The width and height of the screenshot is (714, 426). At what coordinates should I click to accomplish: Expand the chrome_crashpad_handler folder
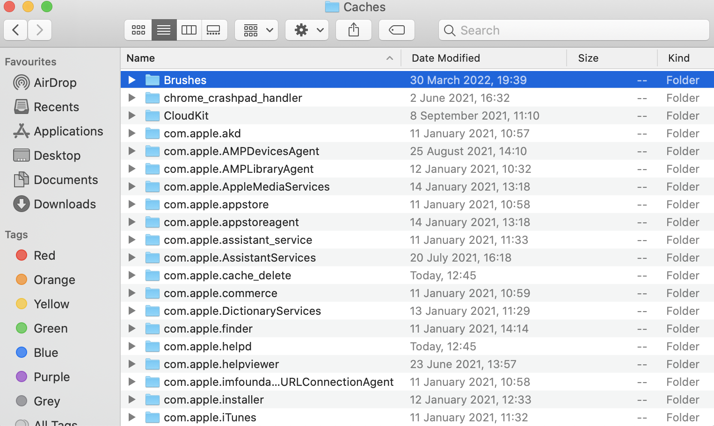pos(132,98)
